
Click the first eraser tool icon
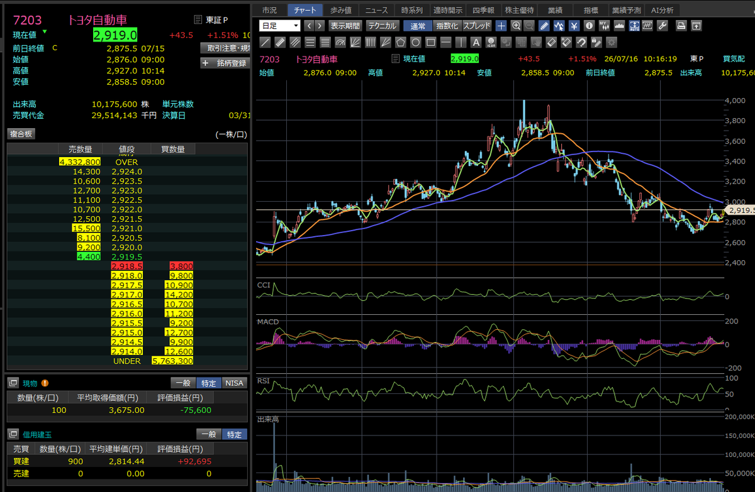[551, 43]
